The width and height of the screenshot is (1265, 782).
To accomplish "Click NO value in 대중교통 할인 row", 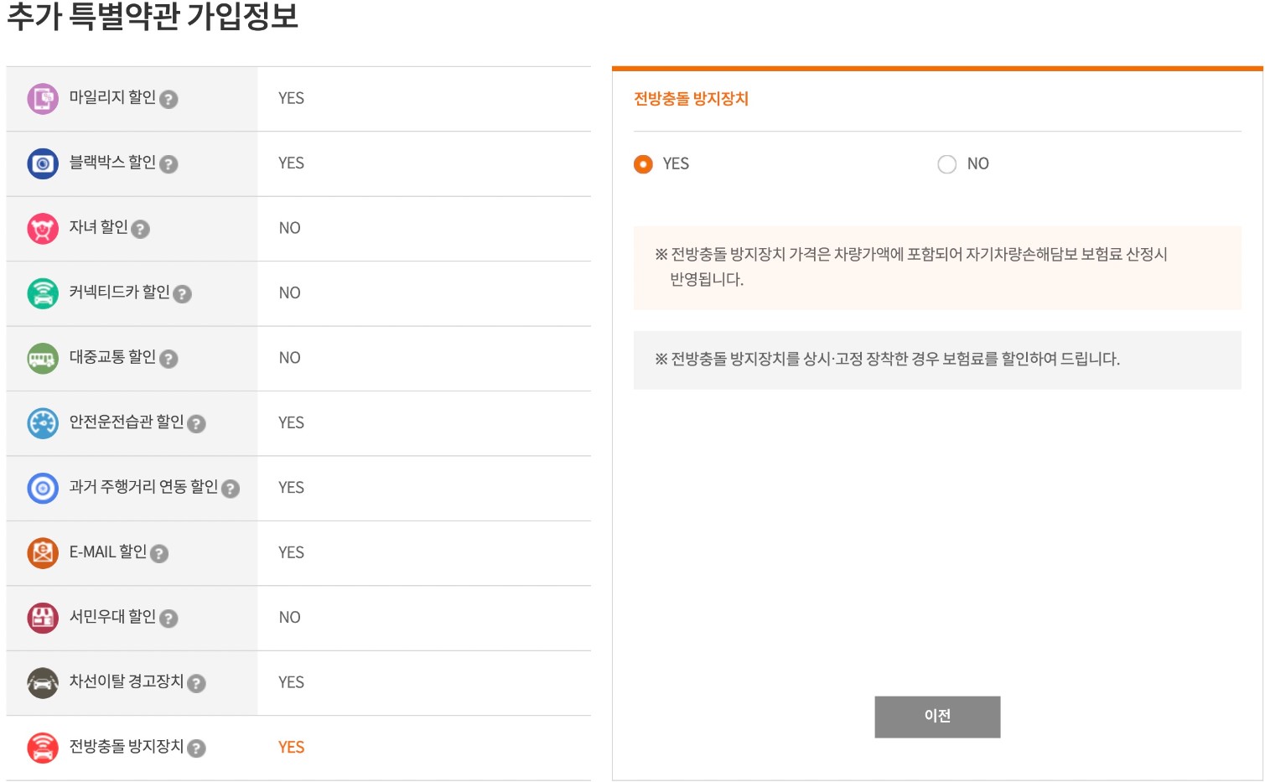I will [x=289, y=358].
